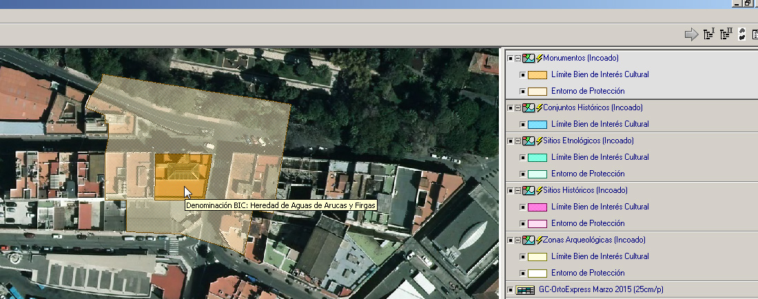Toggle Límite Bien checkbox under Zonas Arqueológicas
This screenshot has width=758, height=299.
pyautogui.click(x=522, y=257)
